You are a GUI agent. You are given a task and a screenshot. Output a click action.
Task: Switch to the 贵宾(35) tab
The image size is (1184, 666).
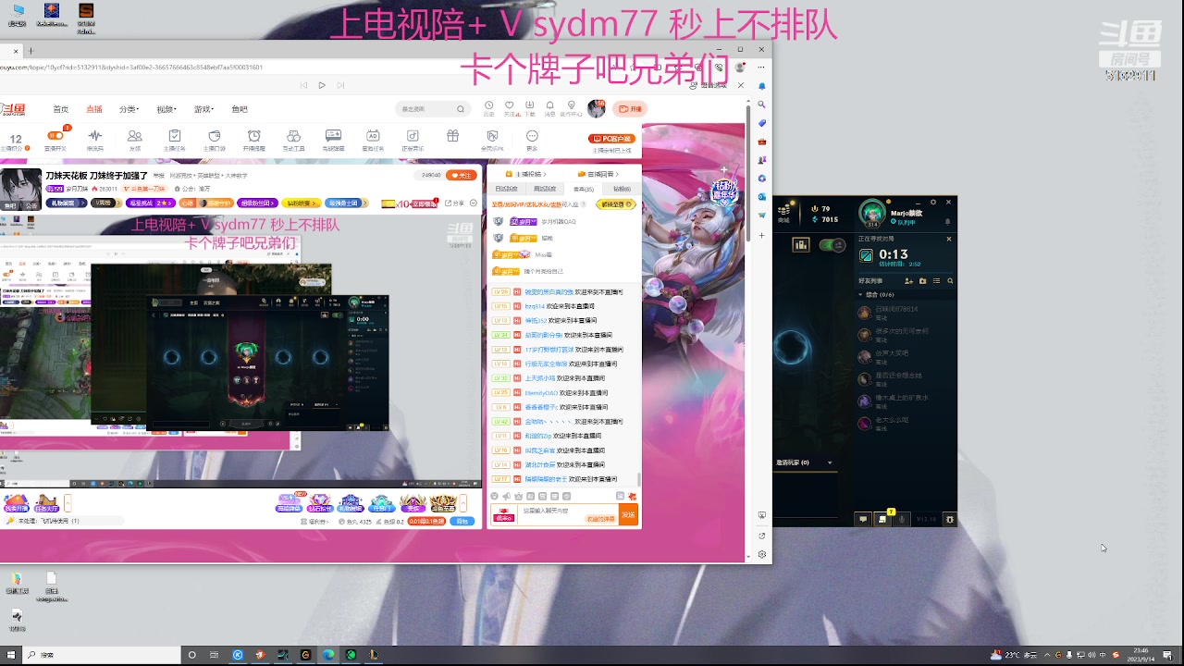tap(584, 189)
